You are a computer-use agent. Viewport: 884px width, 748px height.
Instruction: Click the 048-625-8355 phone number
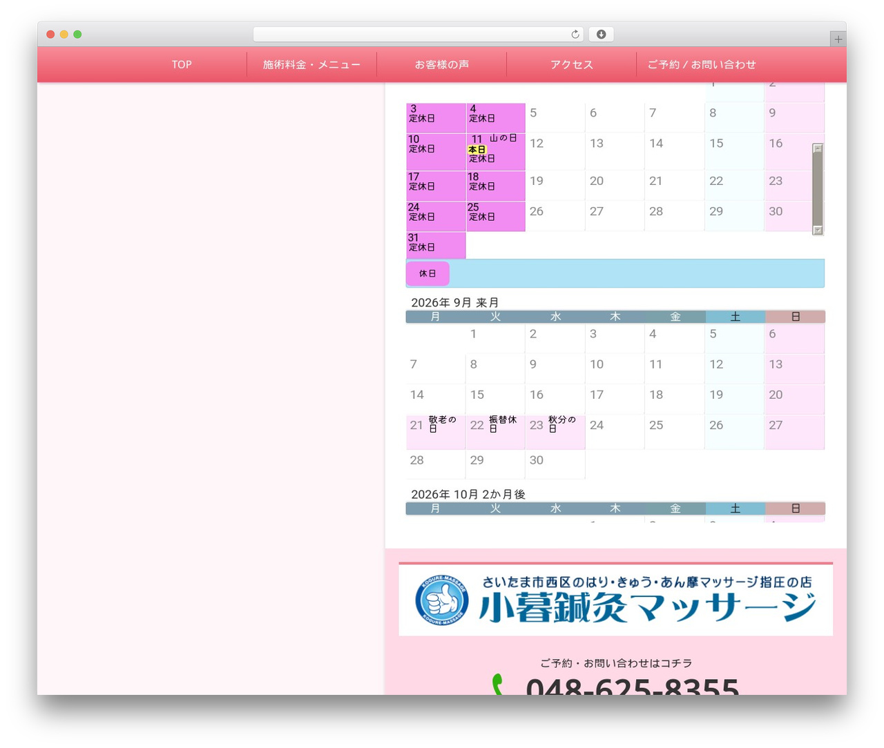click(x=632, y=685)
